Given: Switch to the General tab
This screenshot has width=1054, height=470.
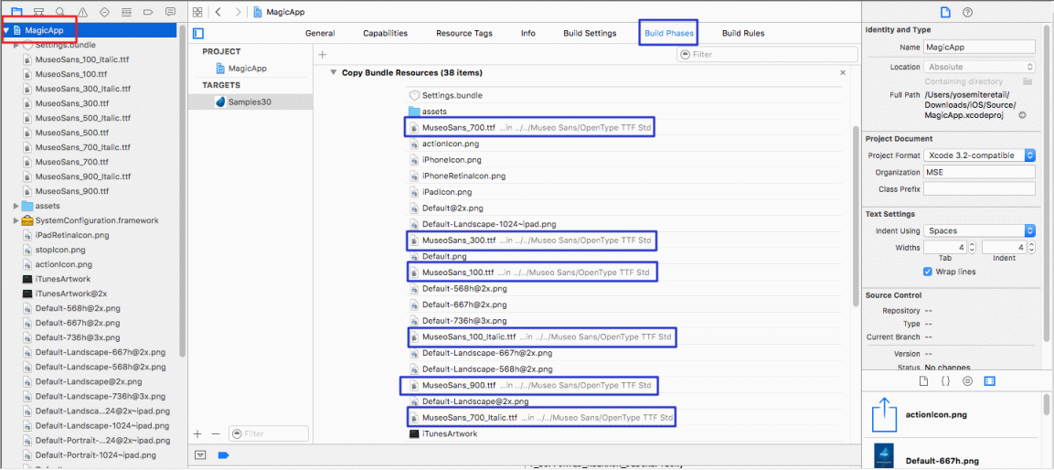Looking at the screenshot, I should click(x=320, y=33).
